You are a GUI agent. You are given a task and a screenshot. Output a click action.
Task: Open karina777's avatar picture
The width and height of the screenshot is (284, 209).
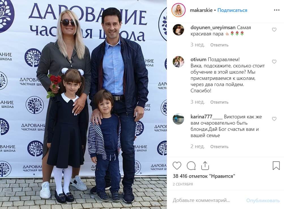[178, 119]
